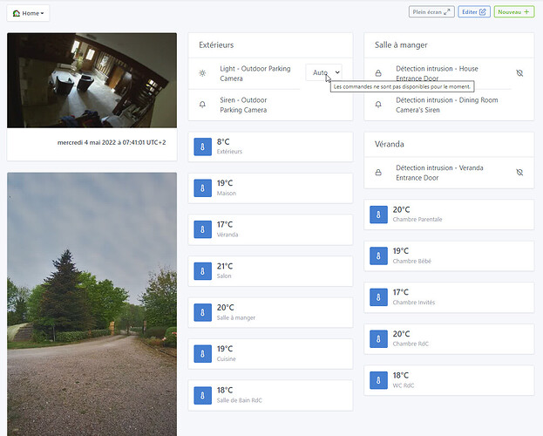
Task: Click the light icon for Outdoor Parking Camera
Action: point(203,73)
